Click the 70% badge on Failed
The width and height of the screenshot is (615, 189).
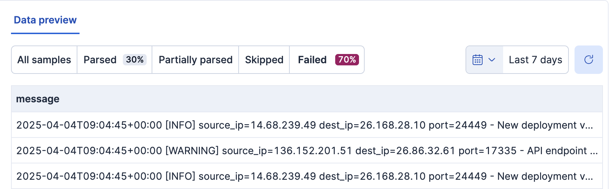tap(347, 60)
